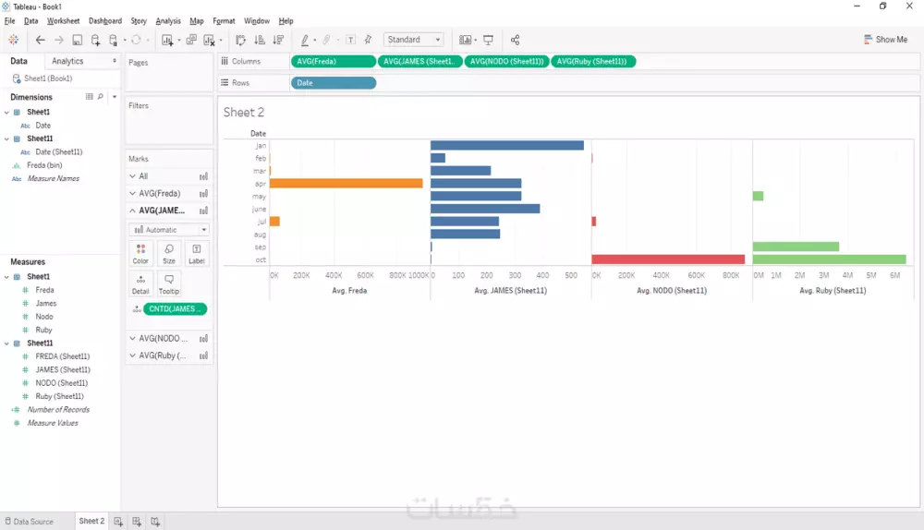Click the Highlight pen icon
This screenshot has height=530, width=924.
coord(305,40)
